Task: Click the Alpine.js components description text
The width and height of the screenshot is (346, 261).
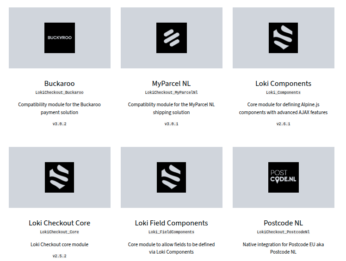Action: (x=284, y=109)
